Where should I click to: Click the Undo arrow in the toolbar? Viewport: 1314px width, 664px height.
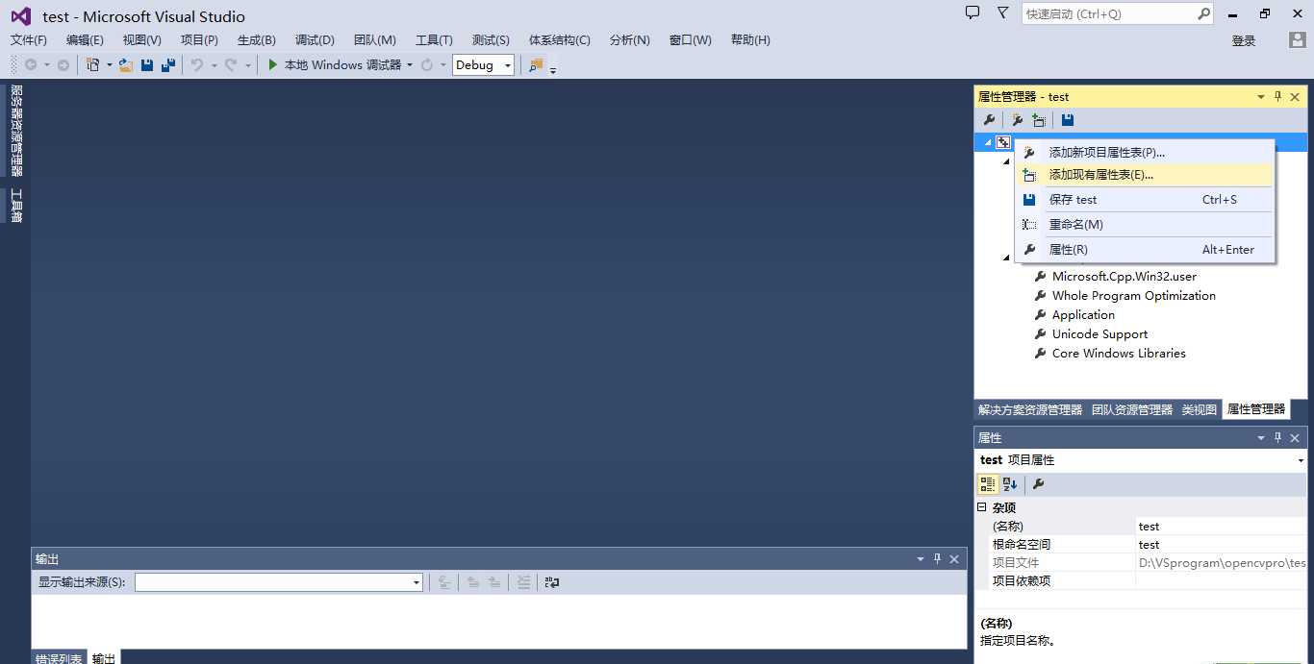tap(197, 64)
